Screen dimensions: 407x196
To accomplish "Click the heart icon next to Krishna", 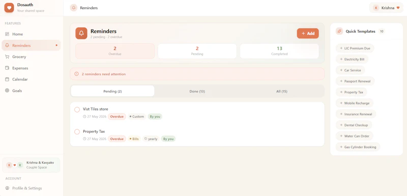I will 398,8.
